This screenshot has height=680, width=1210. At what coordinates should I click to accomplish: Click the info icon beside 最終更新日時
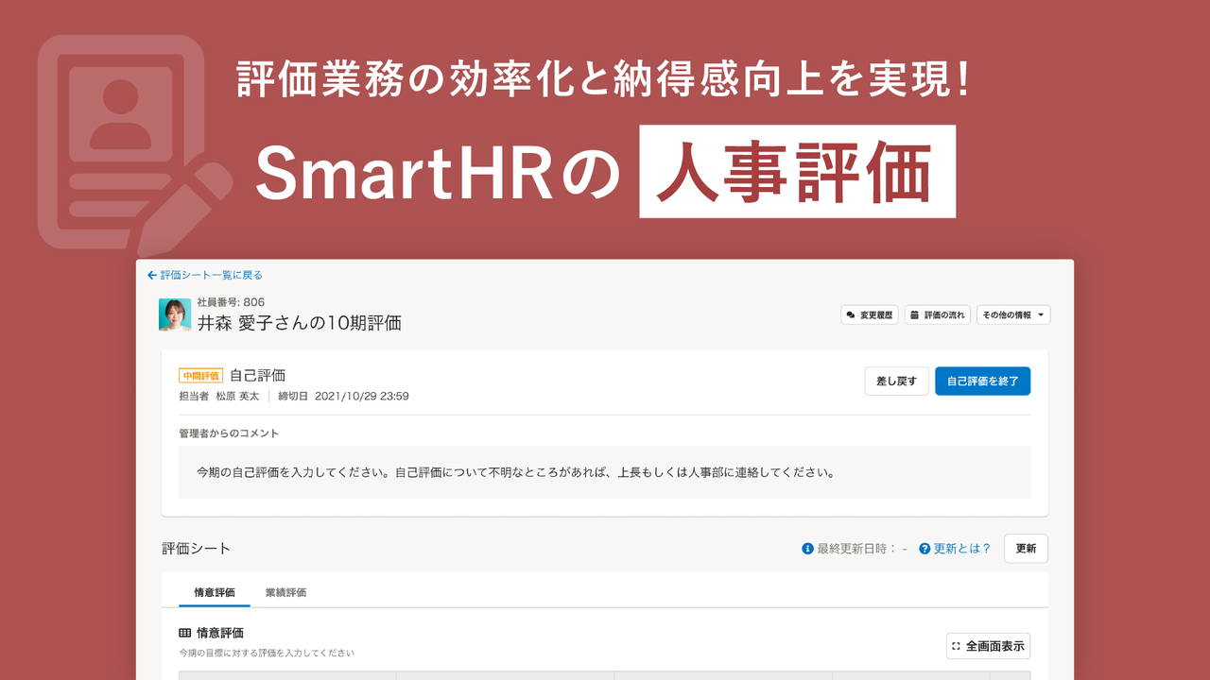(x=808, y=548)
